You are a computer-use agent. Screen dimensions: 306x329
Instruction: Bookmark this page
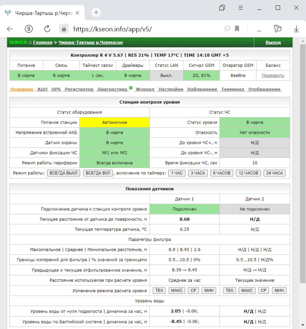click(x=237, y=29)
